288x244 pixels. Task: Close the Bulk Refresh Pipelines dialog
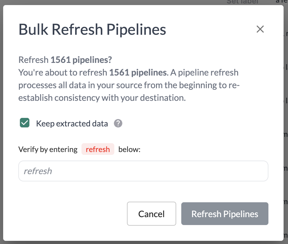pos(260,29)
